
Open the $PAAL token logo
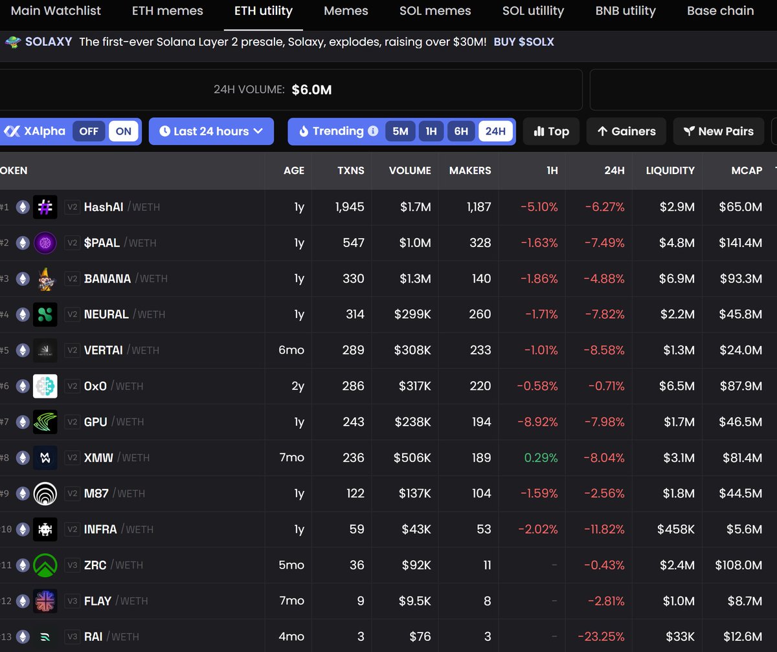point(45,243)
